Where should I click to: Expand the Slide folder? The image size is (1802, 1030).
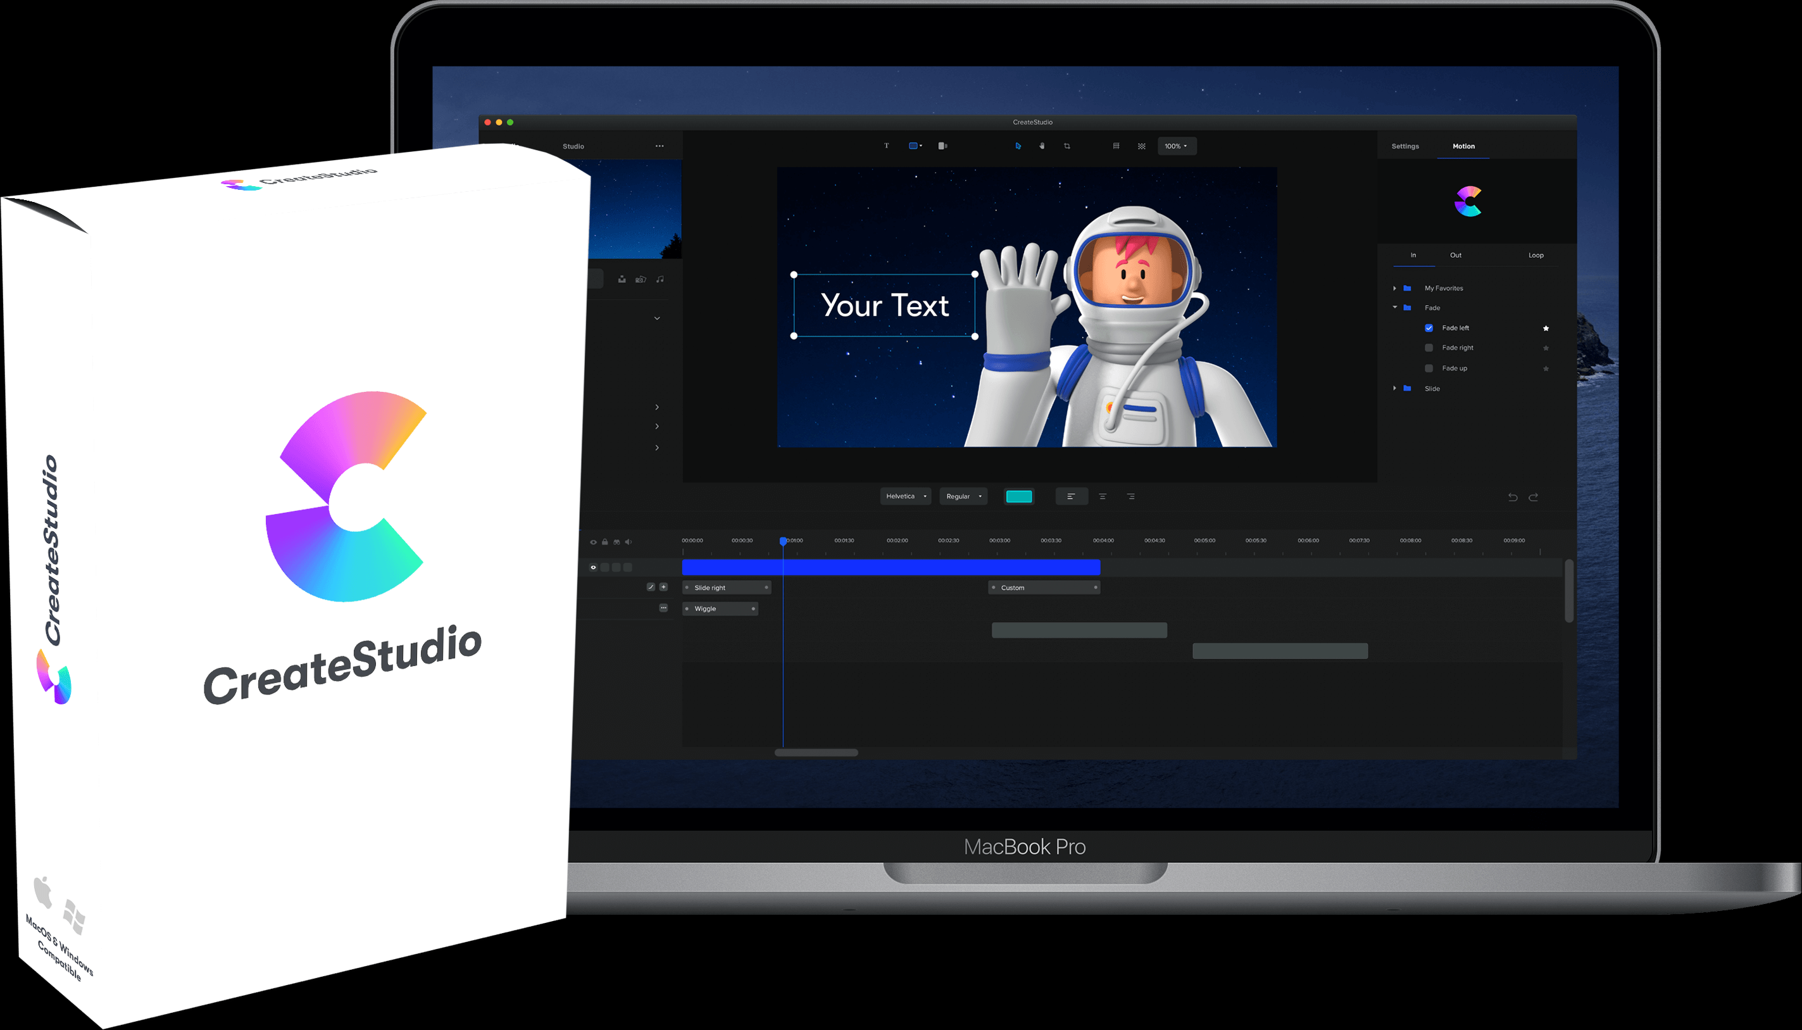[1394, 388]
